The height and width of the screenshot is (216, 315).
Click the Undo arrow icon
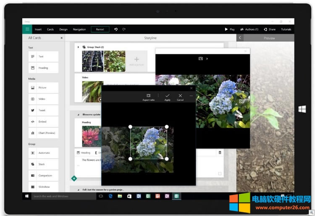[x=116, y=29]
